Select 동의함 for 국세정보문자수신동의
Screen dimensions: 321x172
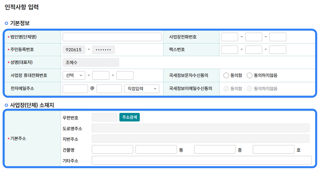tap(226, 75)
